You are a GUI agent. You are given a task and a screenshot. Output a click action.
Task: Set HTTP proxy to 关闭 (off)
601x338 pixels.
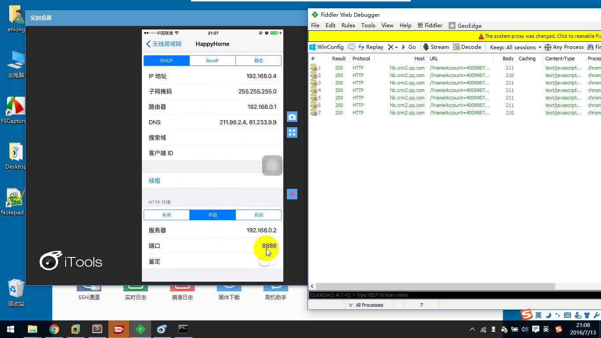click(x=167, y=215)
